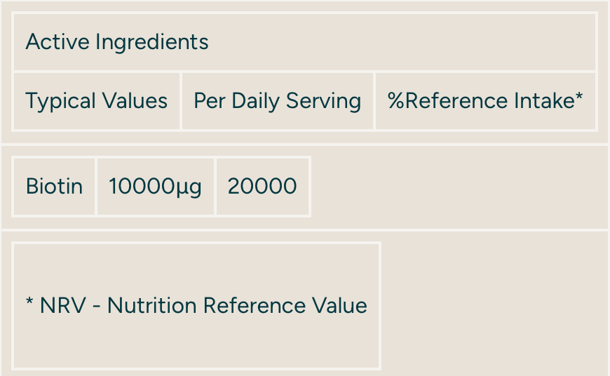The height and width of the screenshot is (376, 610).
Task: Click the 20000 reference intake value
Action: [262, 187]
